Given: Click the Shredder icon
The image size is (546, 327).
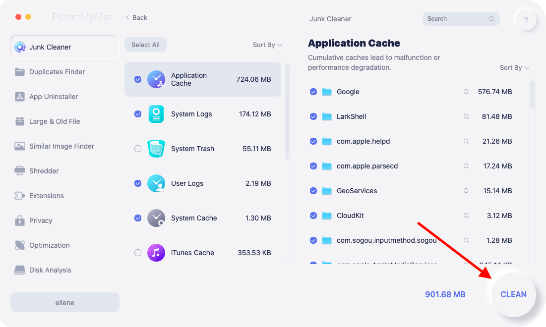Looking at the screenshot, I should coord(20,171).
